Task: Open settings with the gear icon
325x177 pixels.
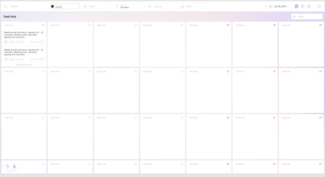Action: (319, 6)
